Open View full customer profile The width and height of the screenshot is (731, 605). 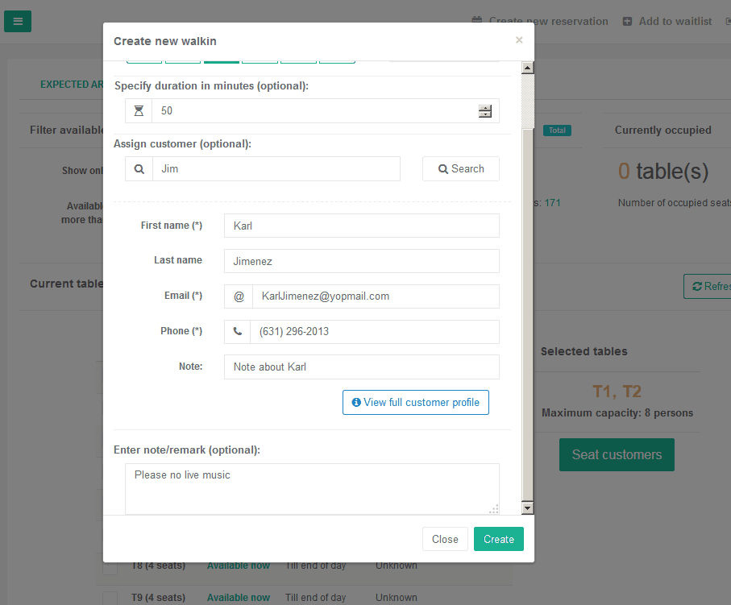pyautogui.click(x=415, y=402)
